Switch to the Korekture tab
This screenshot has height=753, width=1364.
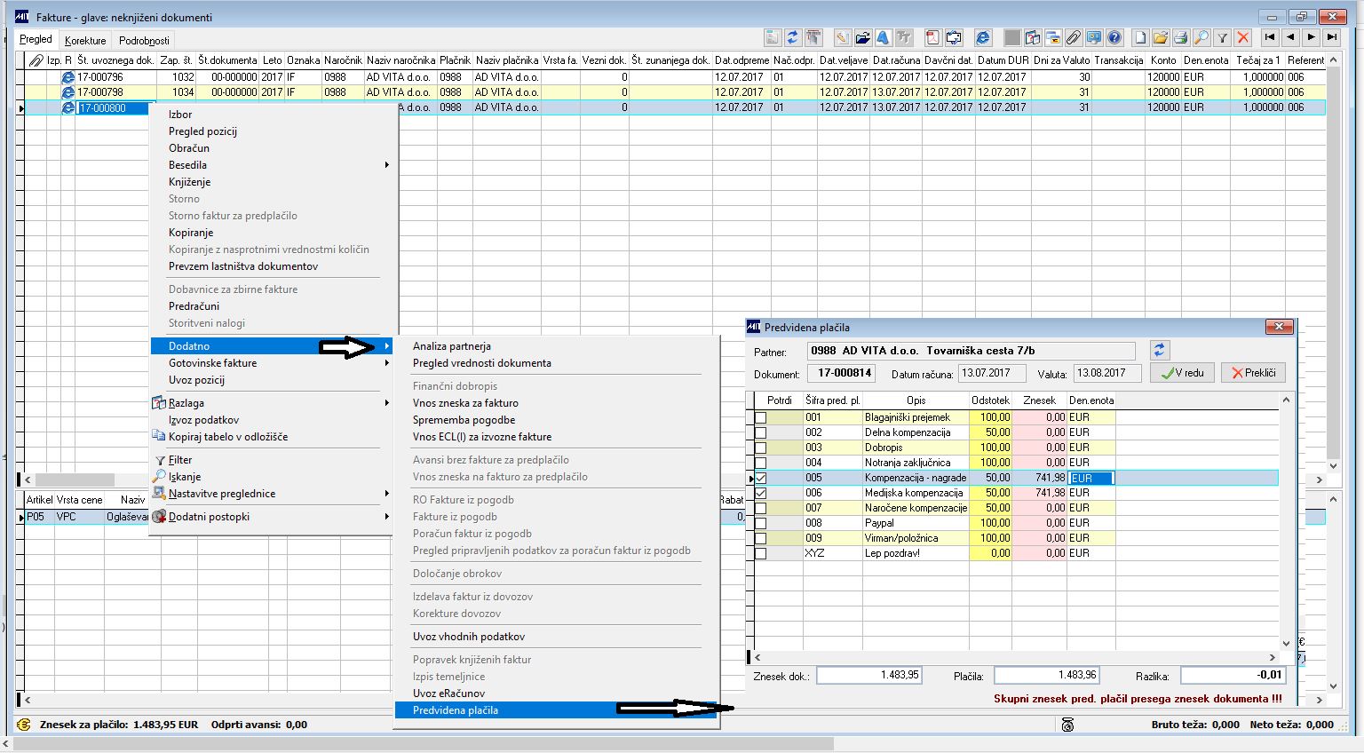[x=85, y=40]
